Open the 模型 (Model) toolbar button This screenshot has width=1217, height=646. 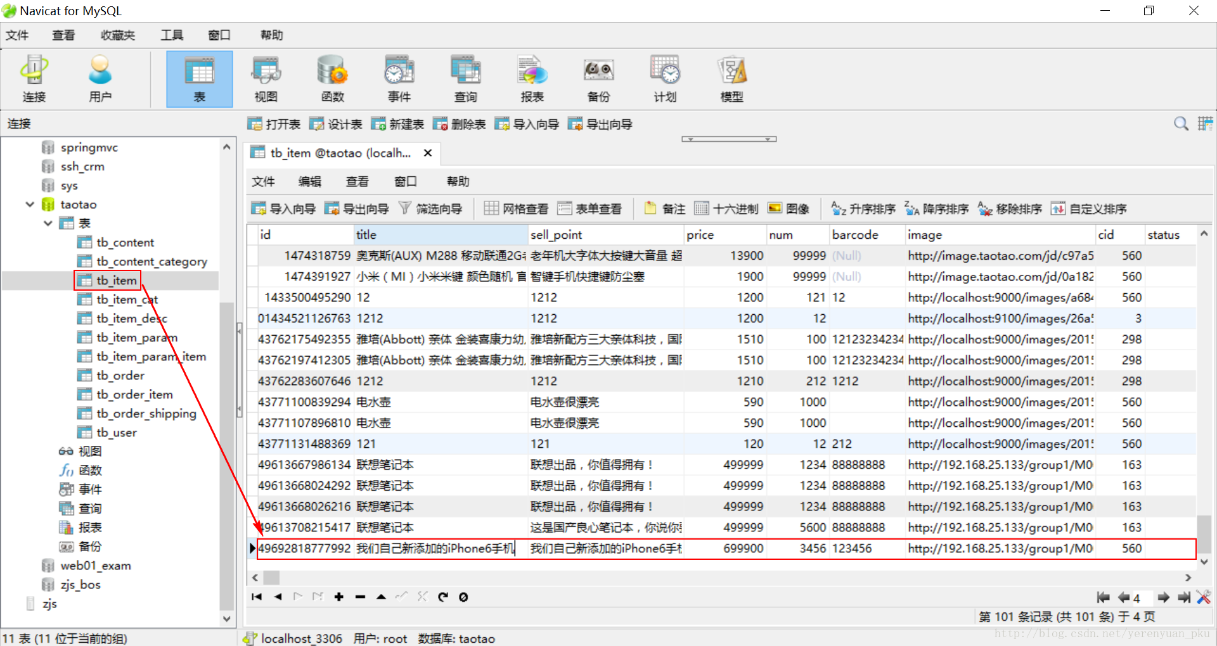click(731, 79)
